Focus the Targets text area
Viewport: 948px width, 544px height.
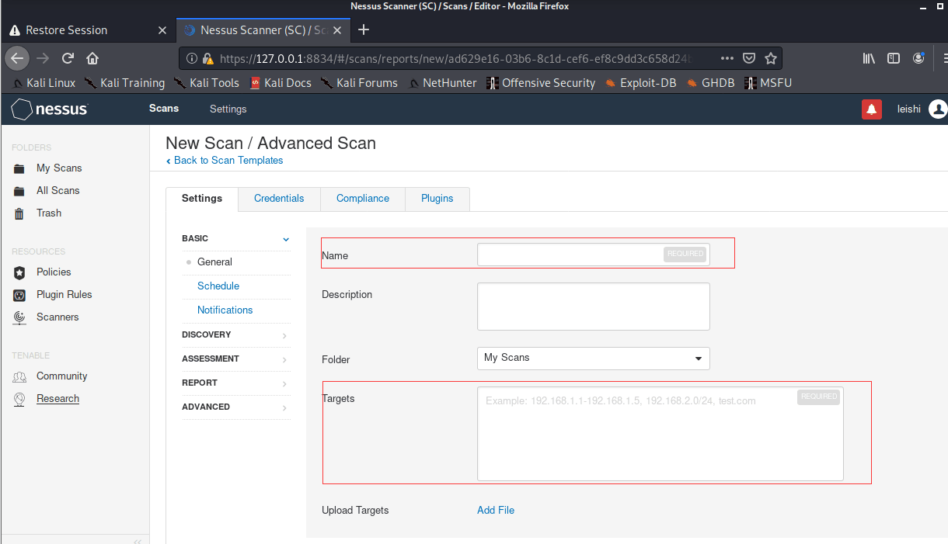pos(660,435)
